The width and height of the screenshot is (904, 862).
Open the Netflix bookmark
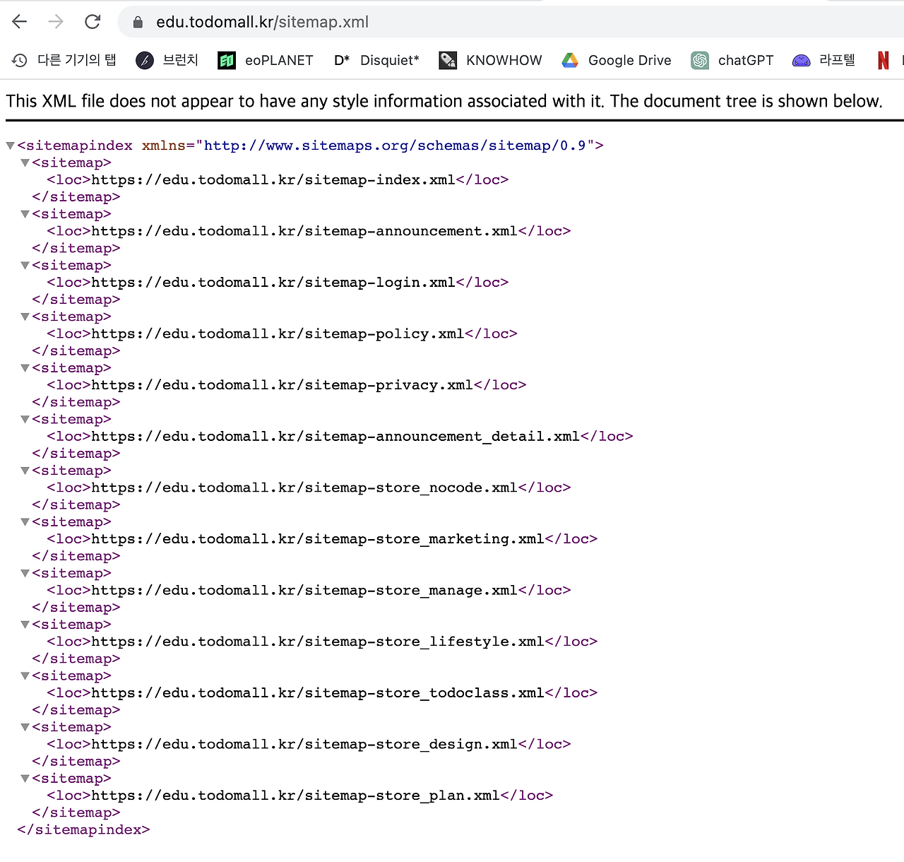click(x=883, y=60)
